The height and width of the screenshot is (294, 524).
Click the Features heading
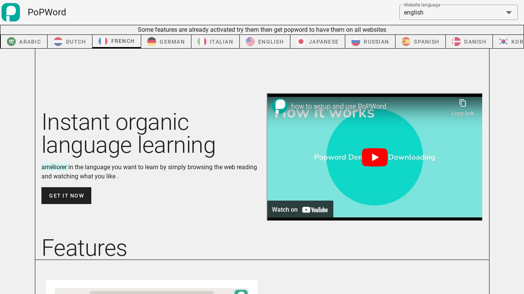click(84, 248)
